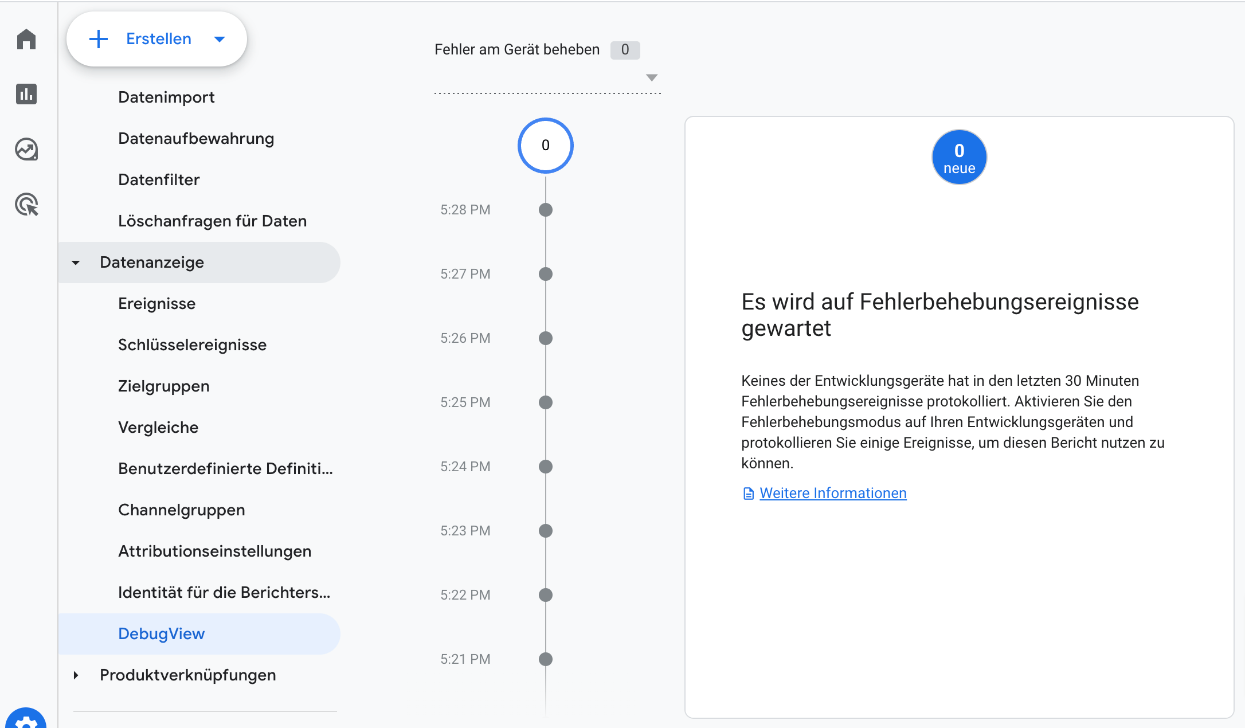Click the plus icon on Erstellen
This screenshot has height=728, width=1245.
(99, 39)
